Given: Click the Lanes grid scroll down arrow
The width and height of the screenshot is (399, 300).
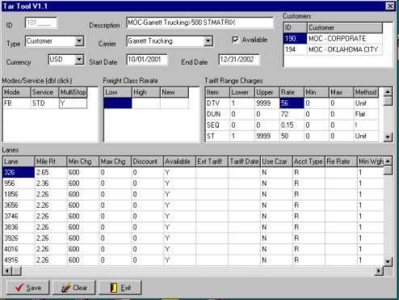Looking at the screenshot, I should 388,261.
